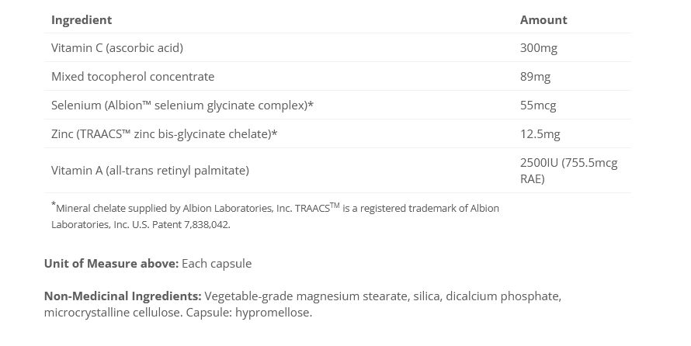Click the Amount column header
The height and width of the screenshot is (346, 691).
click(x=543, y=20)
